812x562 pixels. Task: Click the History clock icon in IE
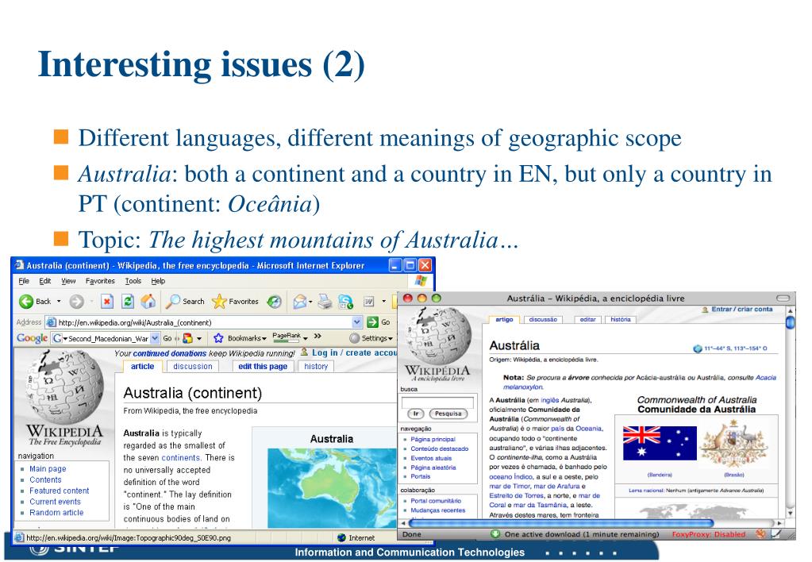click(274, 302)
